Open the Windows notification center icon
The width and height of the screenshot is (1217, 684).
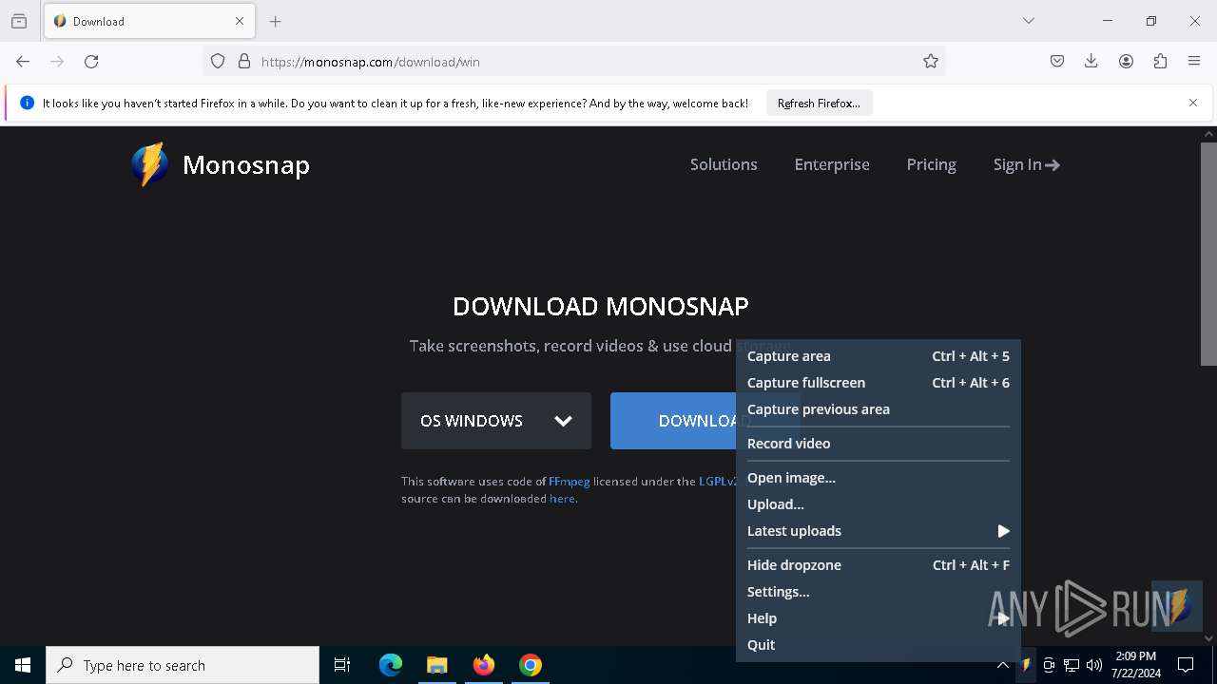1186,665
